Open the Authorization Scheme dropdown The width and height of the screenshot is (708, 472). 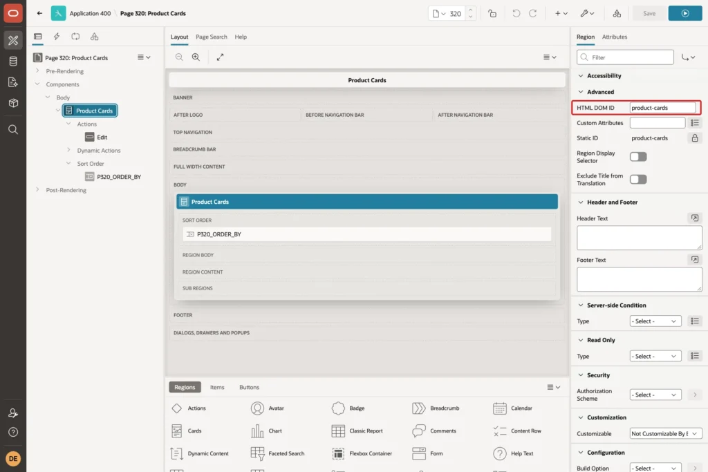[x=655, y=395]
